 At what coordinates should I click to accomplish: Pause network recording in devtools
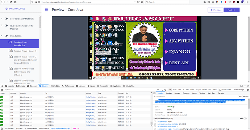point(158,90)
